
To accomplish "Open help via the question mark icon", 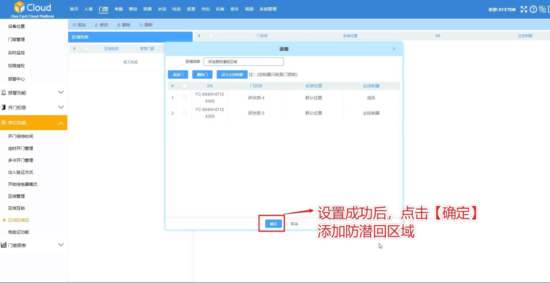I will pyautogui.click(x=533, y=9).
